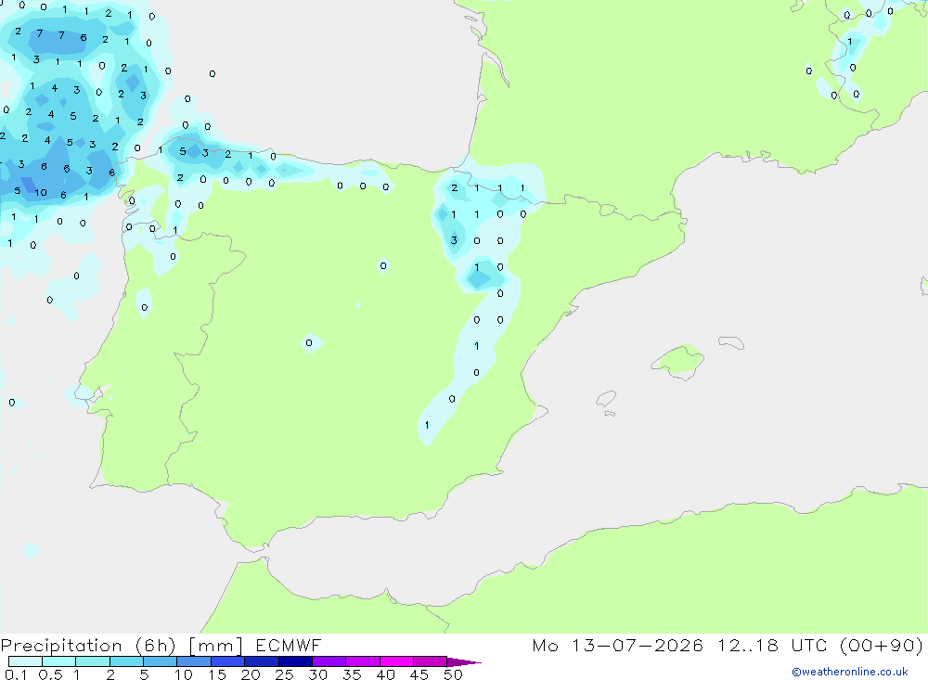928x680 pixels.
Task: Pick the magenta legend swatch between 40 and 45
Action: pos(396,661)
